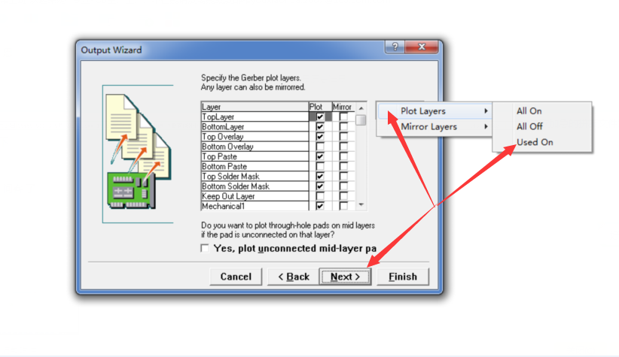Expand the Plot Layers submenu arrow

486,111
